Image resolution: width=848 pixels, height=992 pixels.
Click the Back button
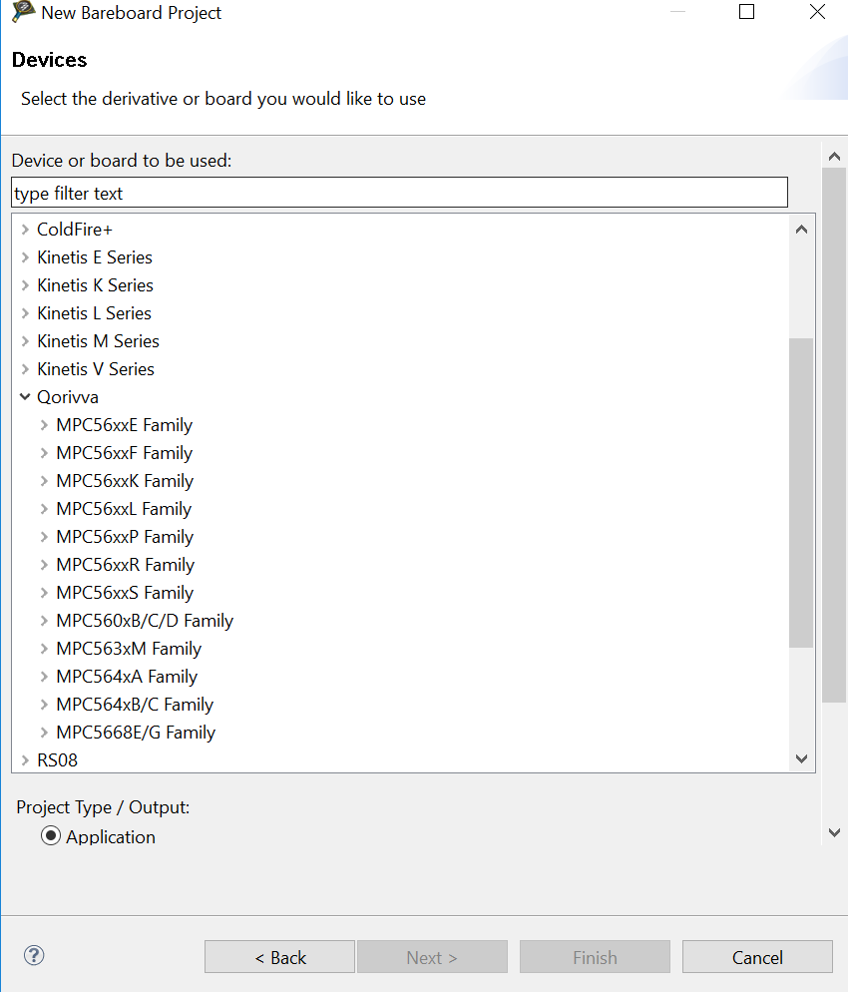279,957
